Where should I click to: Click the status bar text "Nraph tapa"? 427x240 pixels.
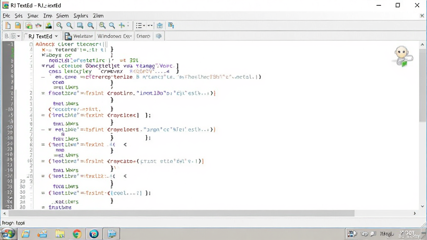13,223
